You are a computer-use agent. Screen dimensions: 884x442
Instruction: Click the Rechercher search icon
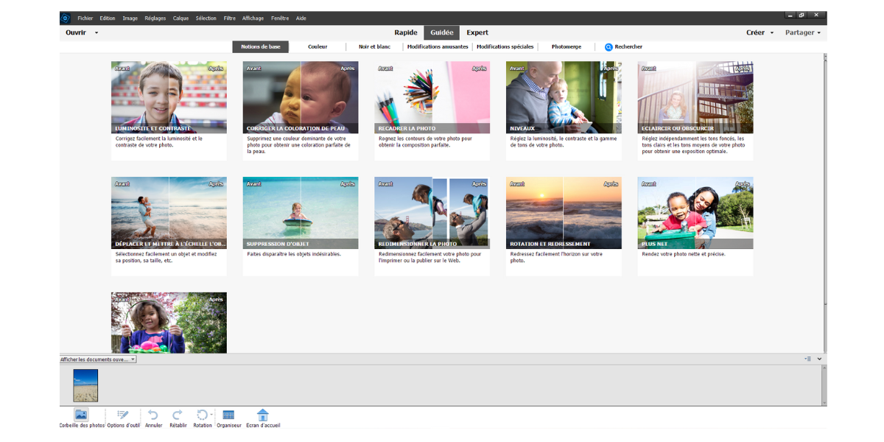(x=609, y=46)
